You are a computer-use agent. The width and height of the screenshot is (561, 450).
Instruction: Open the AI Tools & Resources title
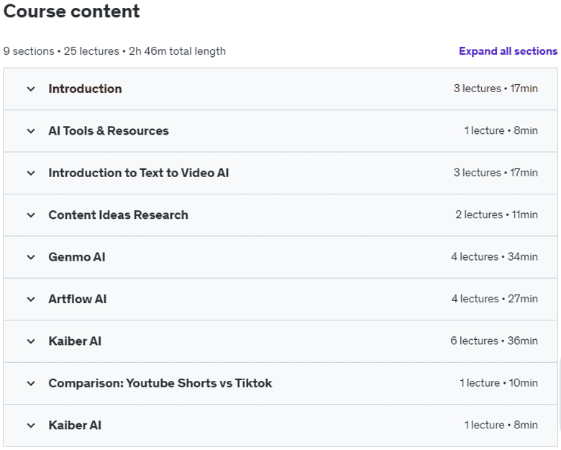point(109,131)
